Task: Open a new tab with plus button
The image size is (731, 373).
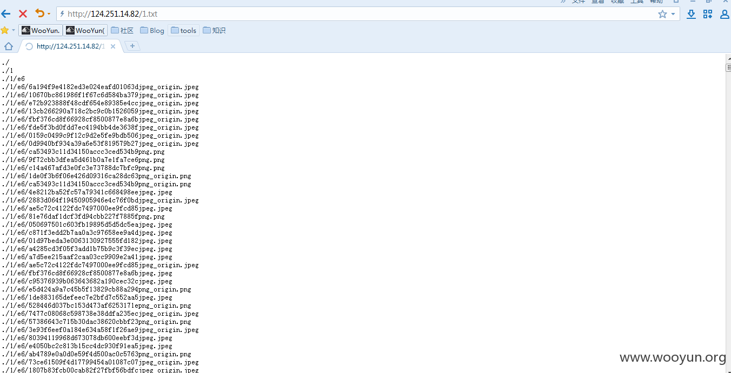Action: (x=132, y=46)
